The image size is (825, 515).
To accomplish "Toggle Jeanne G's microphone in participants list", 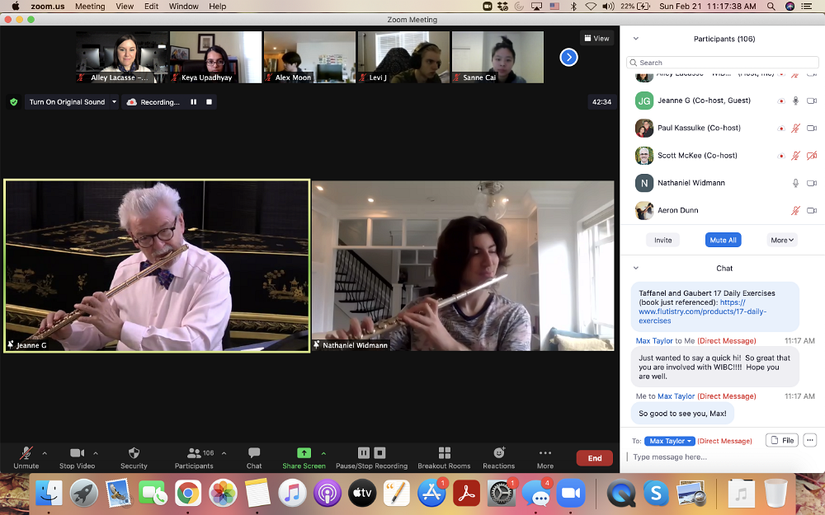I will (795, 101).
